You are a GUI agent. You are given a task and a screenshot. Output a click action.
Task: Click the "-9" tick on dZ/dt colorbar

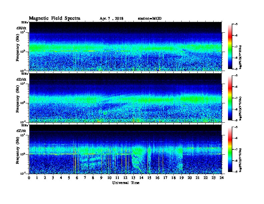click(x=236, y=172)
